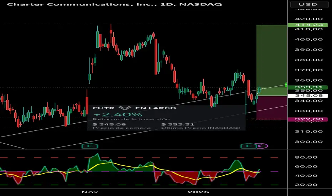Click the 322,00 stop-loss price label
This screenshot has height=196, width=332.
pyautogui.click(x=307, y=119)
